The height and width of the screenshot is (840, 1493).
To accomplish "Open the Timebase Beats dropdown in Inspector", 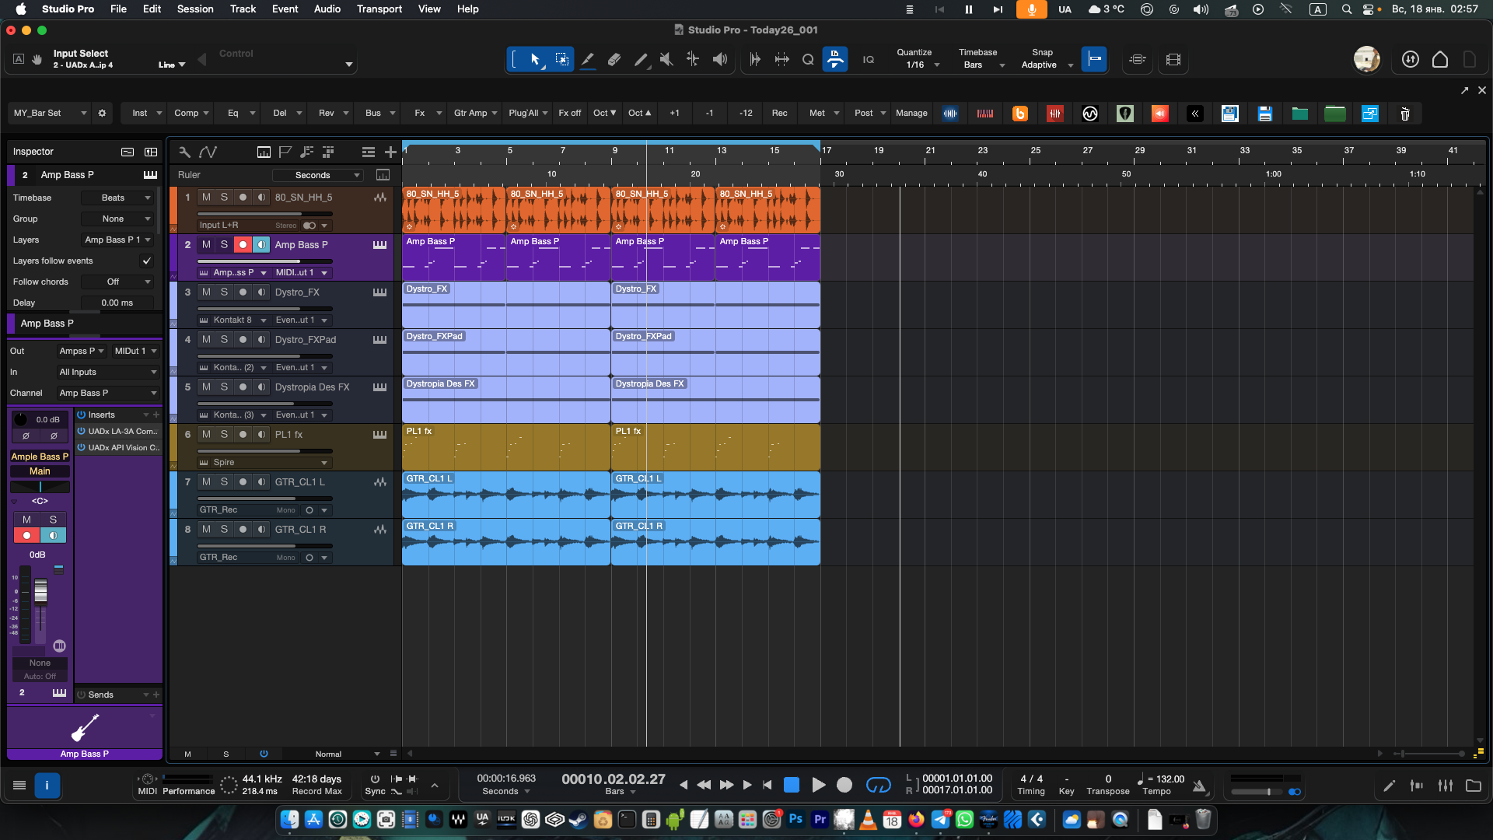I will click(118, 198).
